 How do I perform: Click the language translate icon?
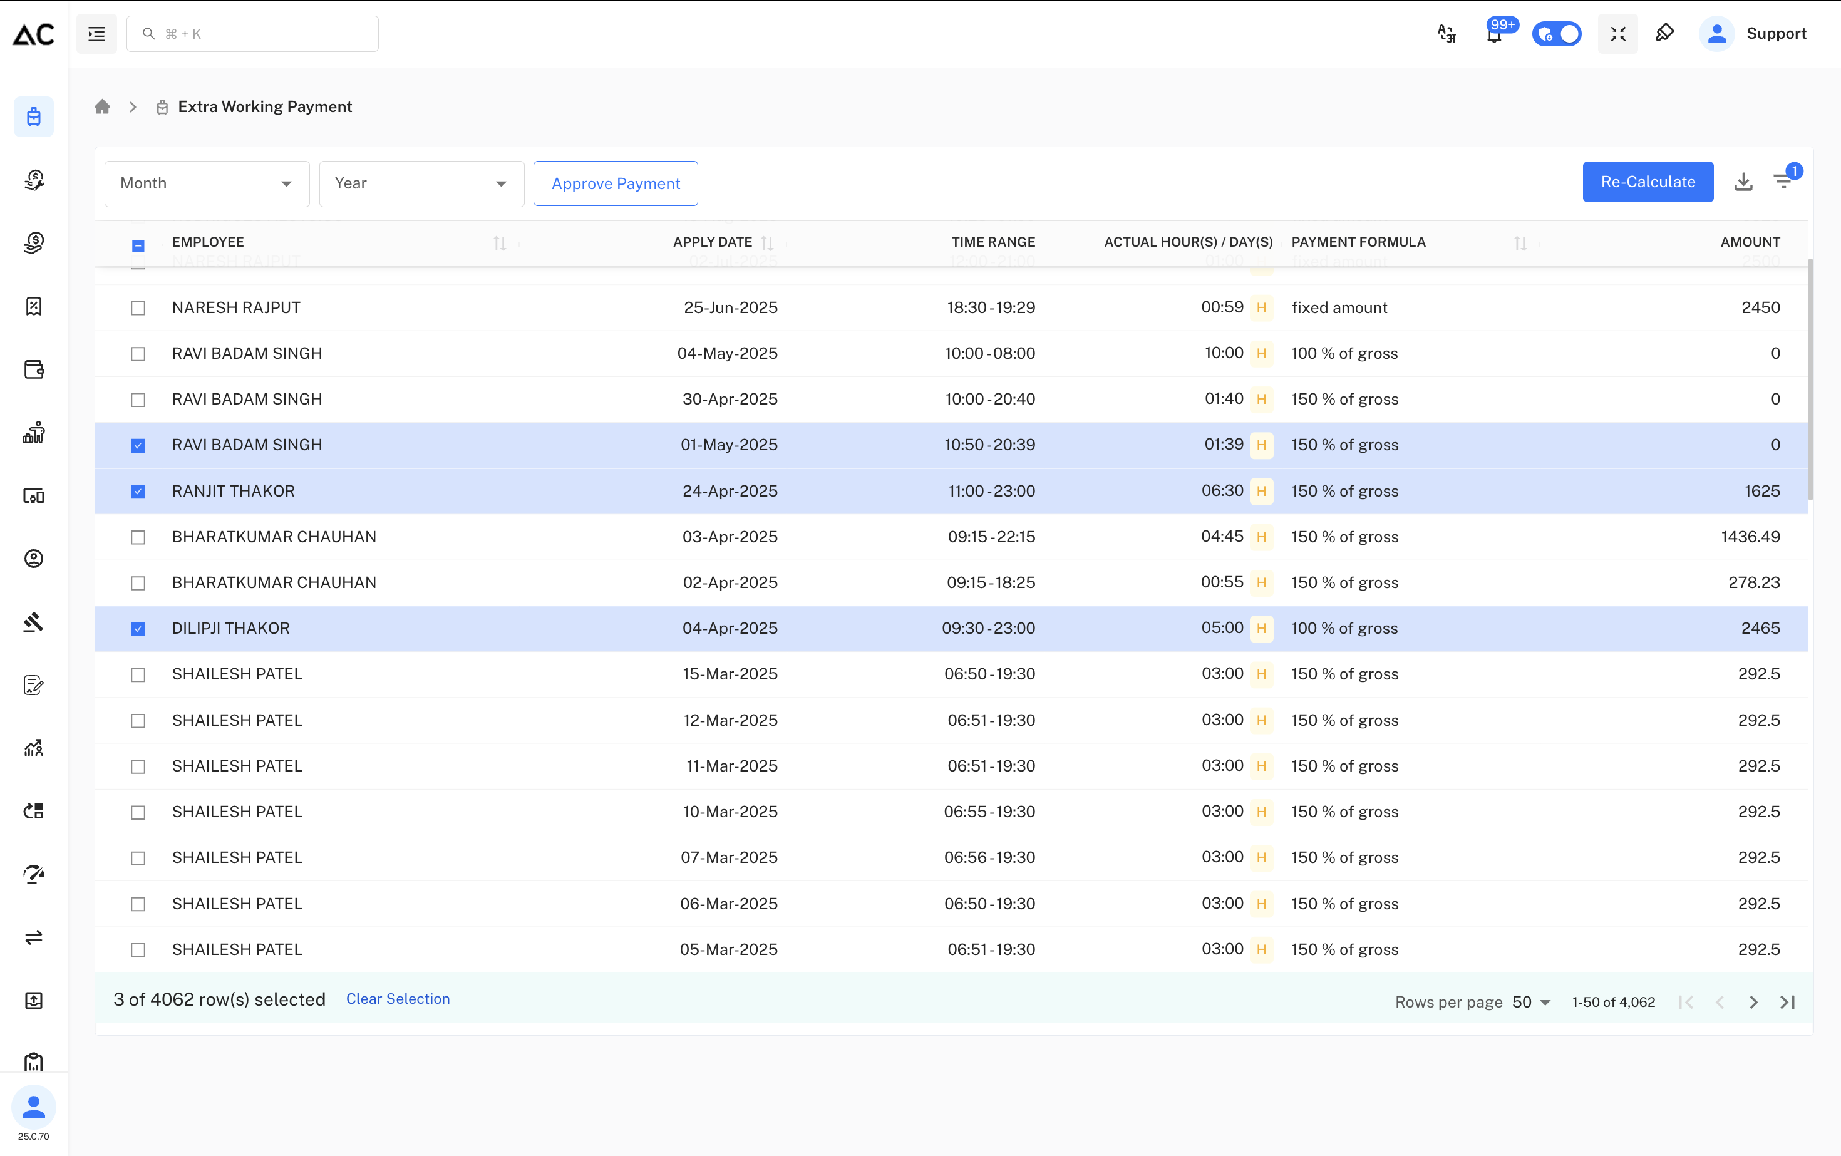coord(1446,34)
